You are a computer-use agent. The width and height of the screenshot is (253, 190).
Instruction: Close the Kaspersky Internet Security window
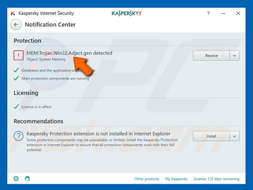(238, 13)
